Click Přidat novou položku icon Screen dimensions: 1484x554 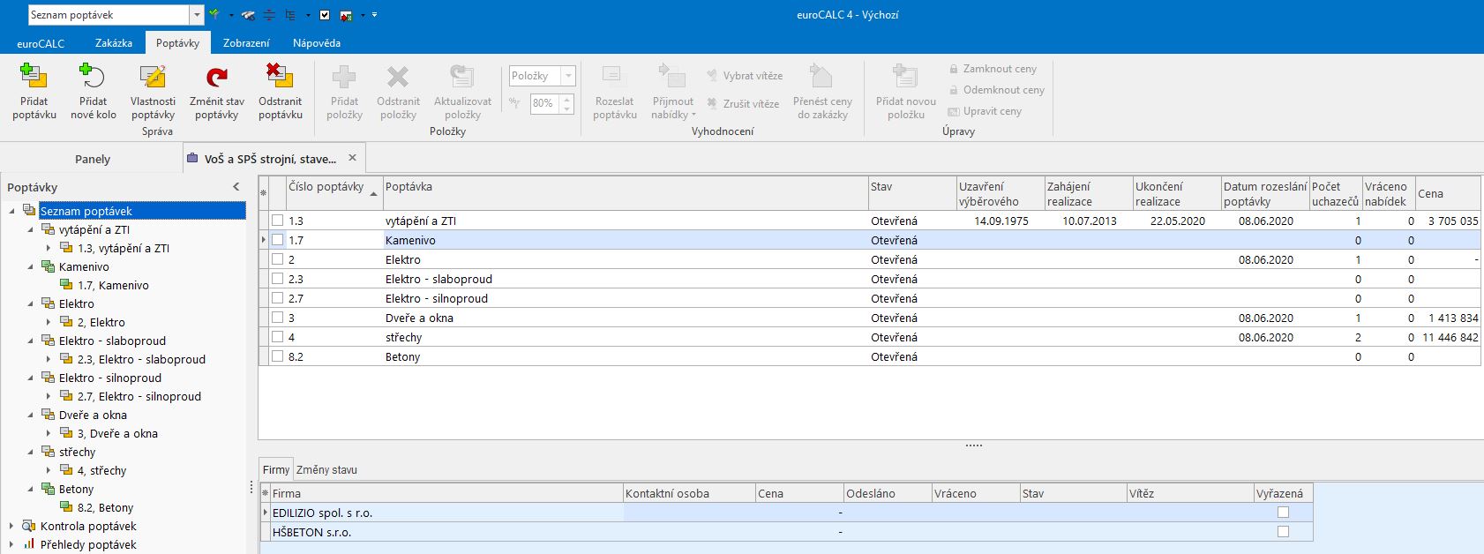point(905,77)
